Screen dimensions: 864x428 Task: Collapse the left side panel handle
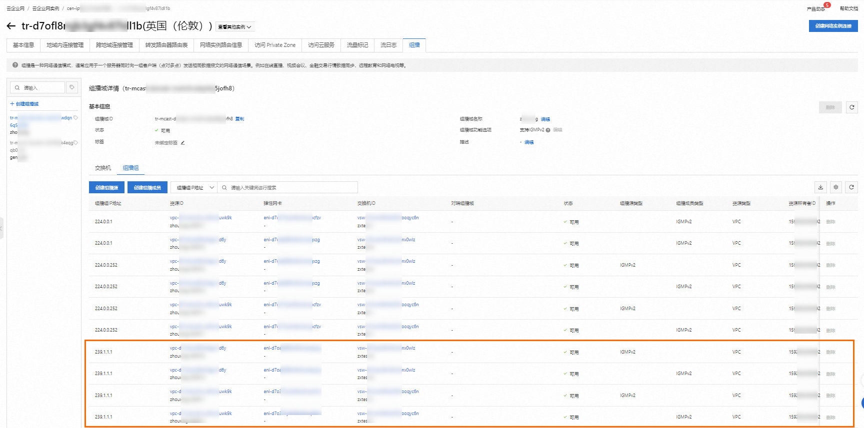point(1,228)
